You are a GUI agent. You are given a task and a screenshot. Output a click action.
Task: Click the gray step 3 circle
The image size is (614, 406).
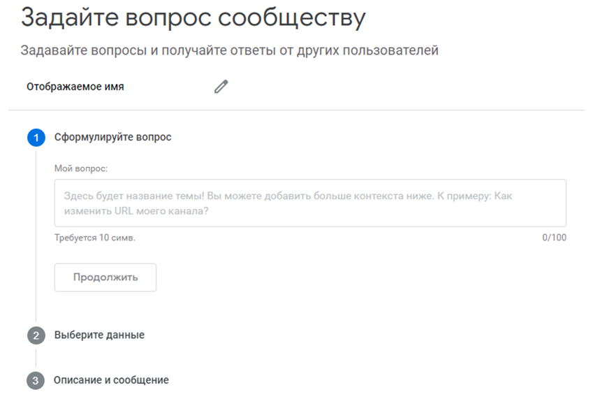coord(36,381)
